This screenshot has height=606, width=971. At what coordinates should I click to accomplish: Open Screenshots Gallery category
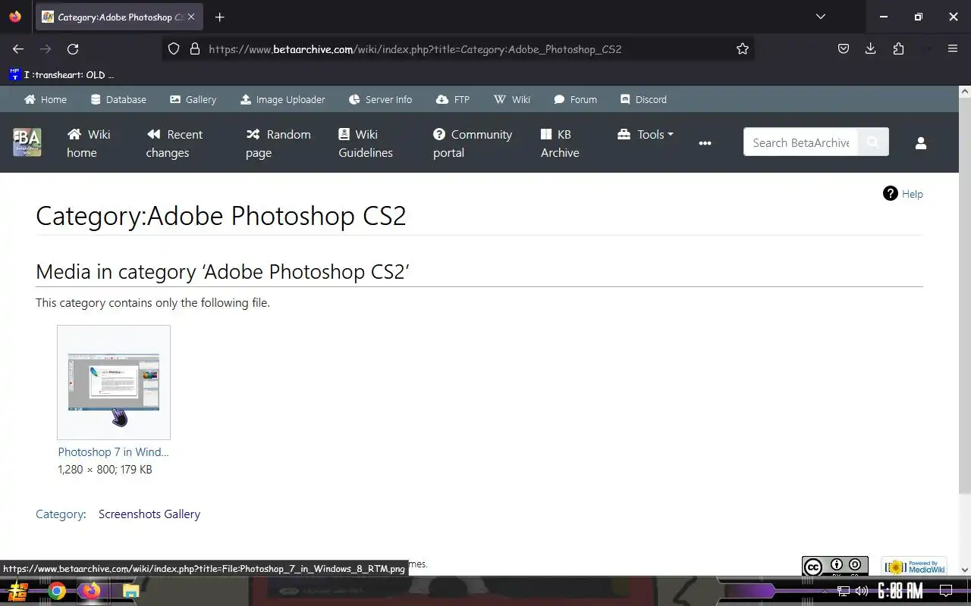(149, 514)
